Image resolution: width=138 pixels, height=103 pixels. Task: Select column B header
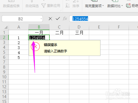coord(39,27)
